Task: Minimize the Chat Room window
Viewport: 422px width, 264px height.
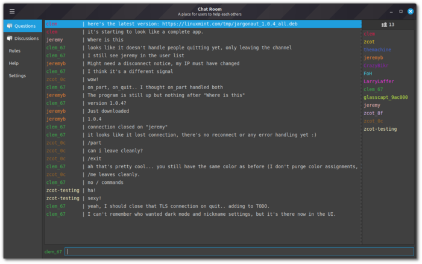Action: (389, 11)
